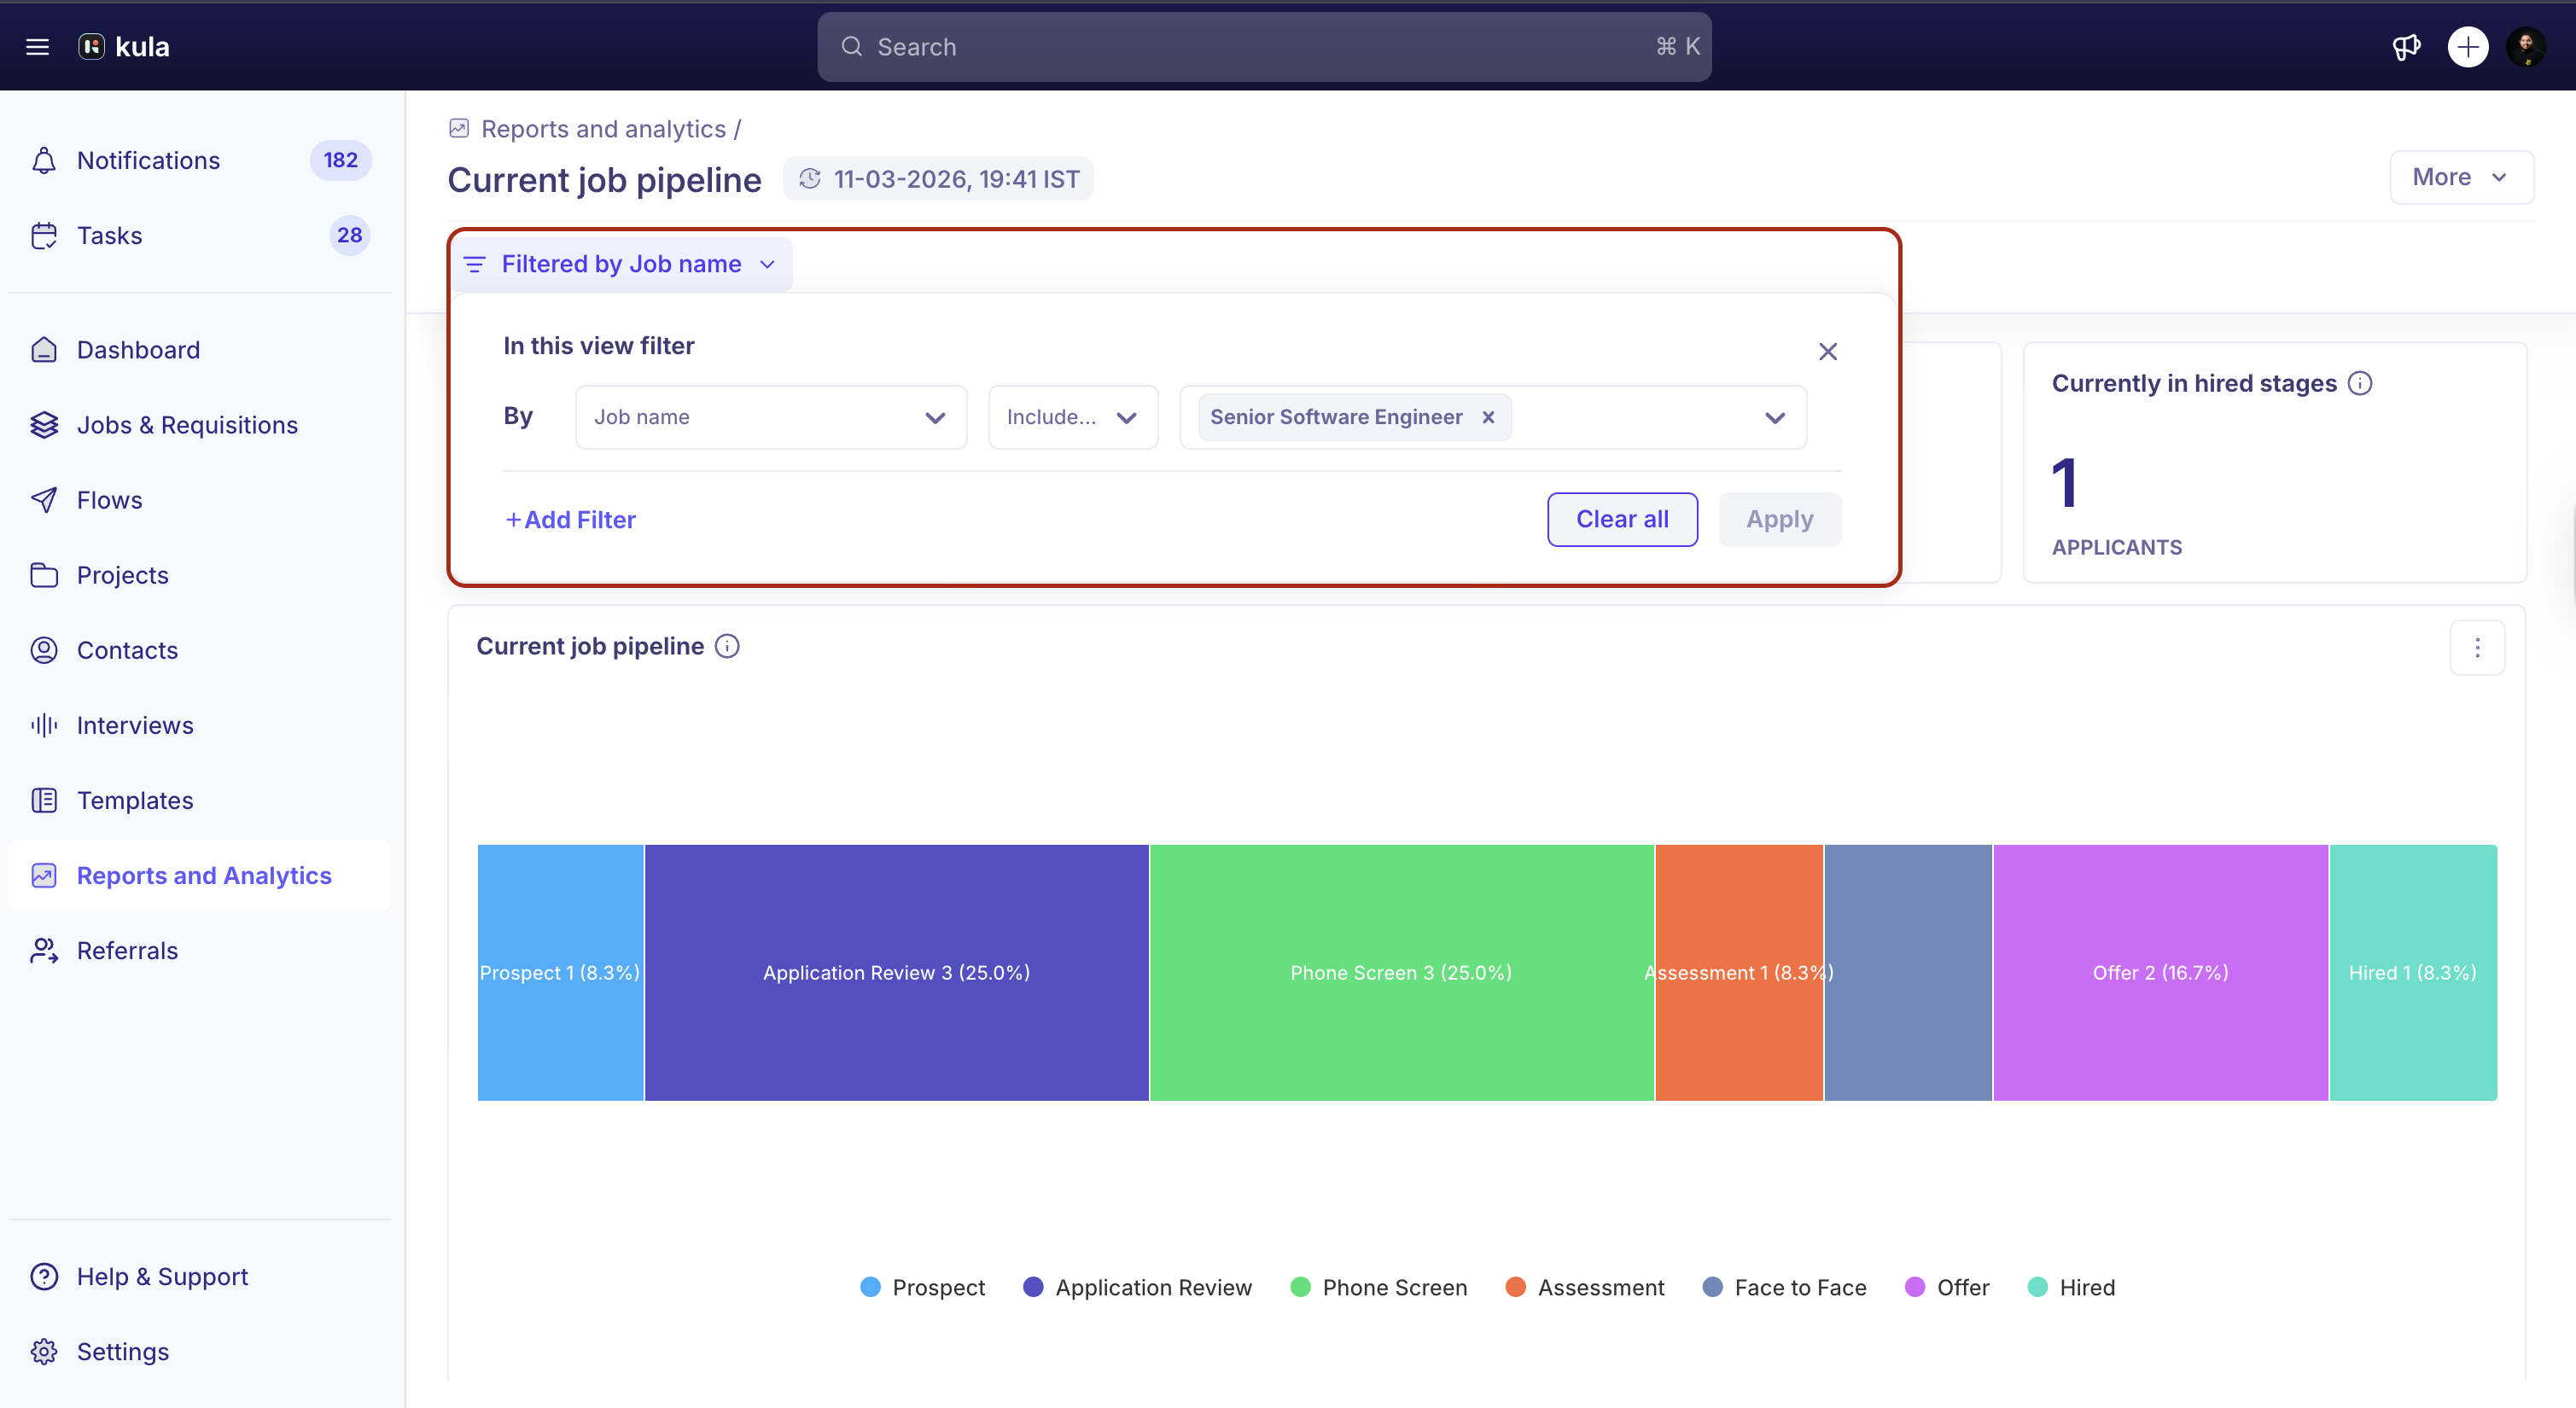Click the Add Filter link
This screenshot has height=1408, width=2576.
point(570,519)
